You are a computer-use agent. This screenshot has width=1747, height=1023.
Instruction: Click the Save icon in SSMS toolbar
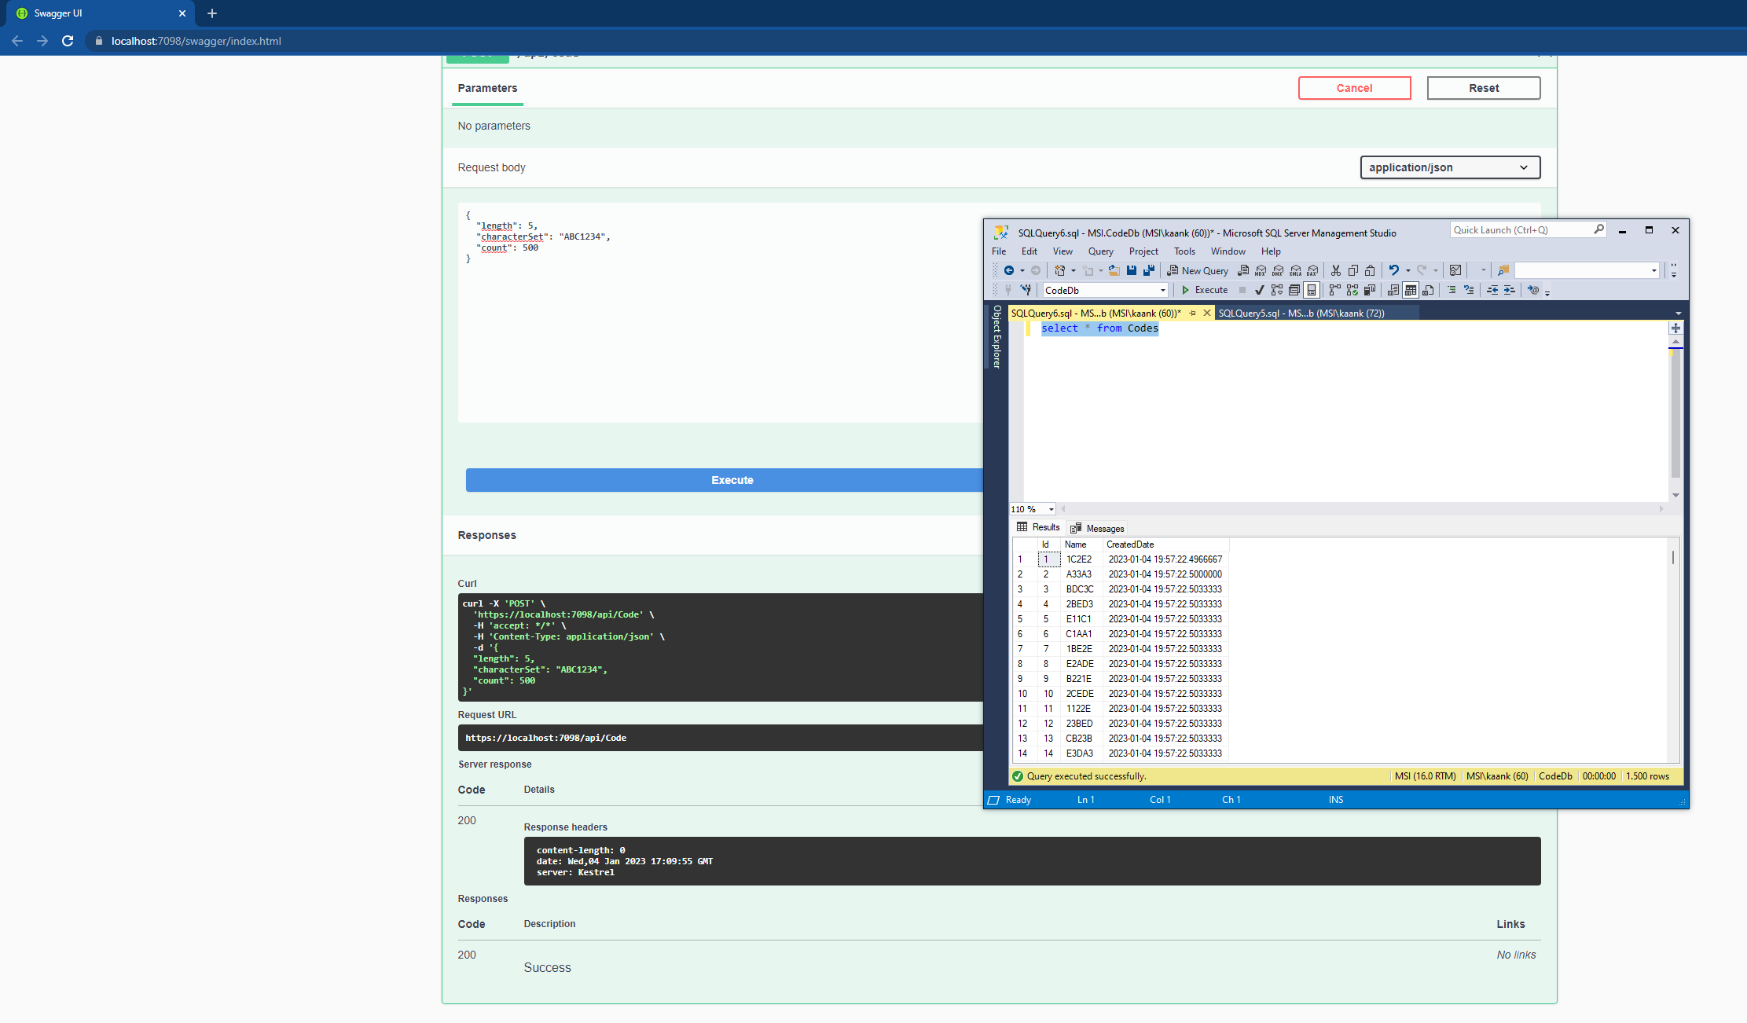1132,270
